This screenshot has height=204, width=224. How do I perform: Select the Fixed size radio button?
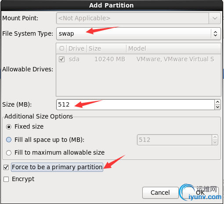click(x=9, y=127)
